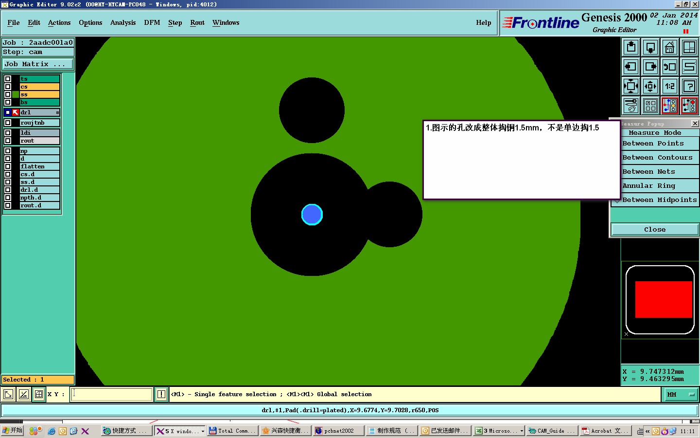Open the Start button on taskbar
This screenshot has height=438, width=700.
click(x=12, y=431)
